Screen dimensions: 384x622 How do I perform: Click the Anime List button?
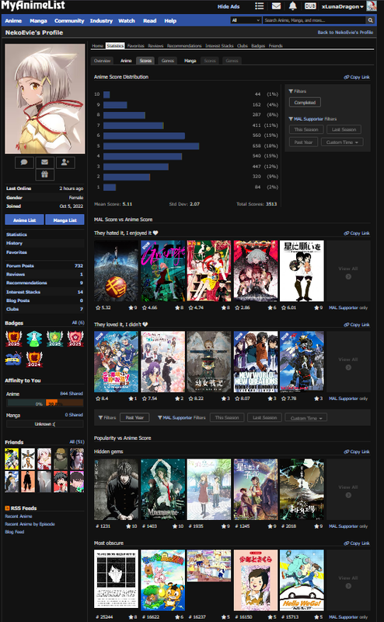point(24,220)
